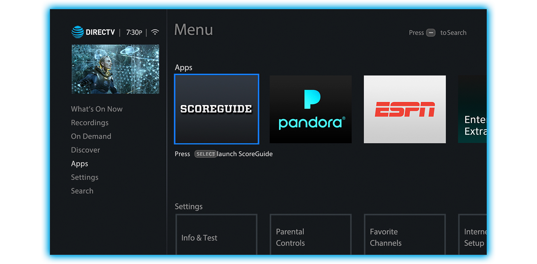Open Recordings from the sidebar

90,123
